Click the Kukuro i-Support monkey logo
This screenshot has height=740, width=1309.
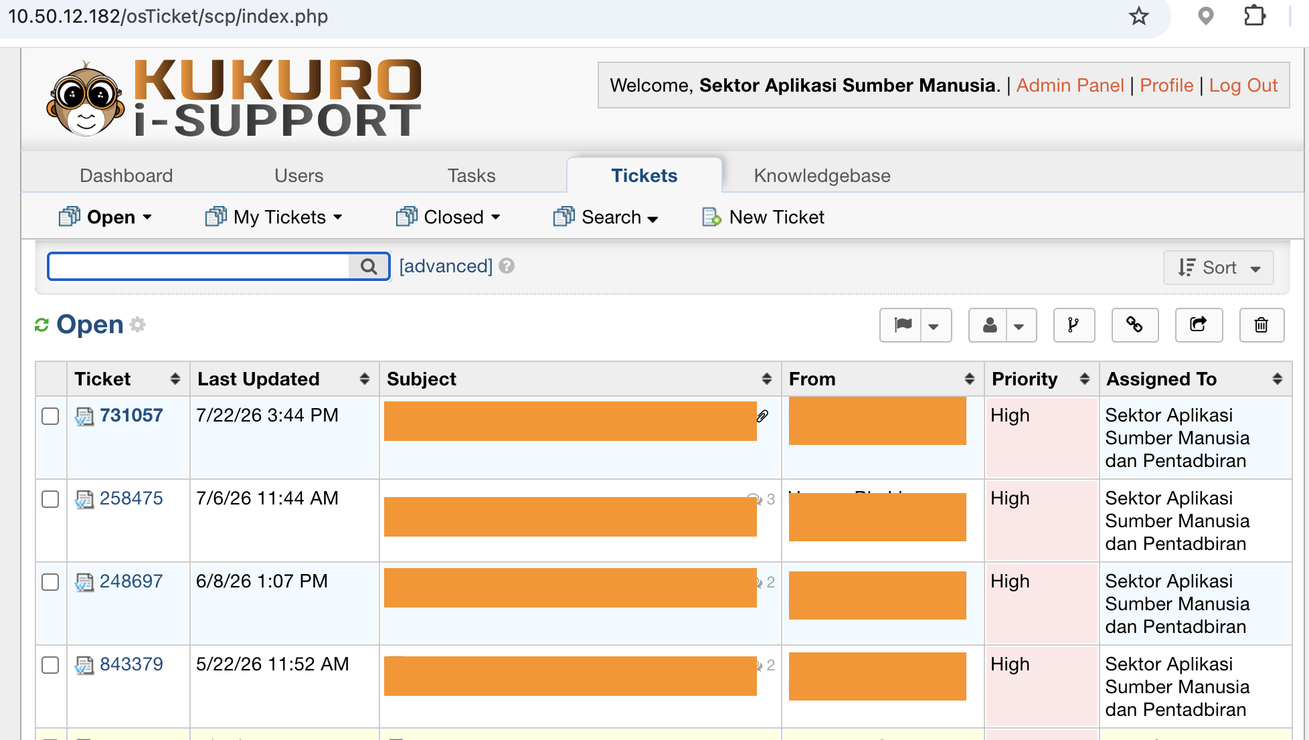(x=85, y=99)
